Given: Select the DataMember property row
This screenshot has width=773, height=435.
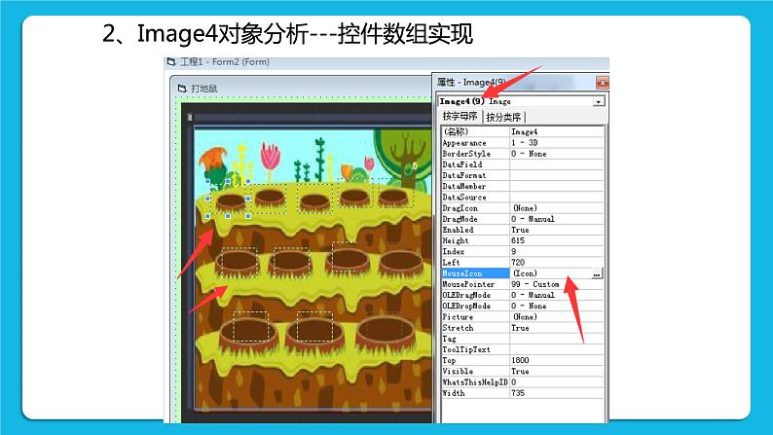Looking at the screenshot, I should (523, 186).
